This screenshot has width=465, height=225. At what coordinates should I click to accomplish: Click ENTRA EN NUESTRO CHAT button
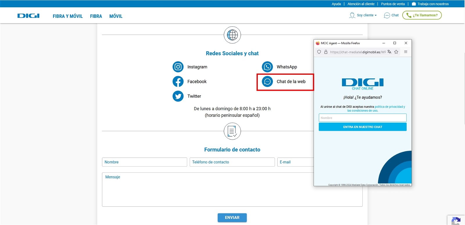(x=363, y=127)
